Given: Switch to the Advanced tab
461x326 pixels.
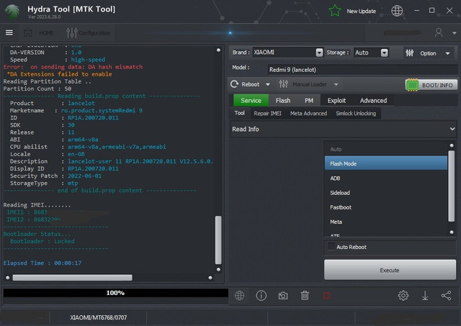Looking at the screenshot, I should pyautogui.click(x=373, y=101).
